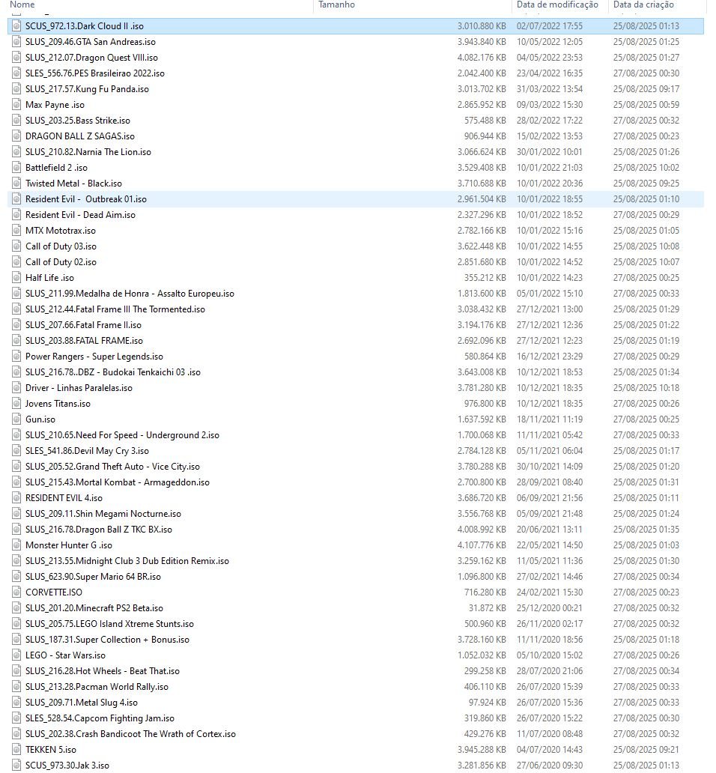Click the Dark Cloud II iso file icon
Screen dimensions: 716x773
[16, 26]
